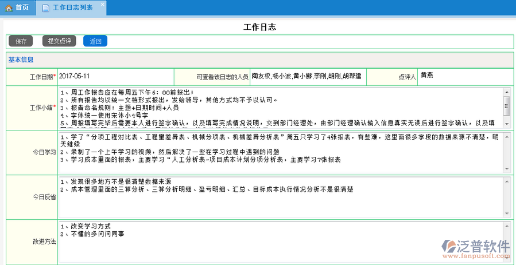Submit review with 提交点评 button

59,41
